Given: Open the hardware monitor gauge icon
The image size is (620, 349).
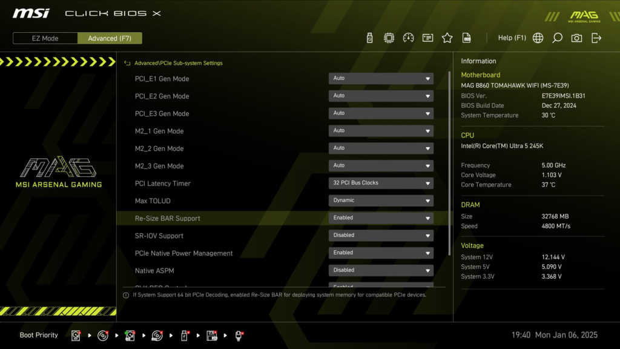Looking at the screenshot, I should tap(408, 38).
